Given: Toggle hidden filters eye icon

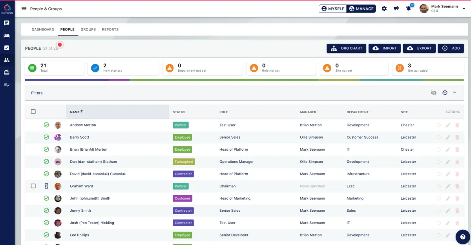Looking at the screenshot, I should pos(433,93).
